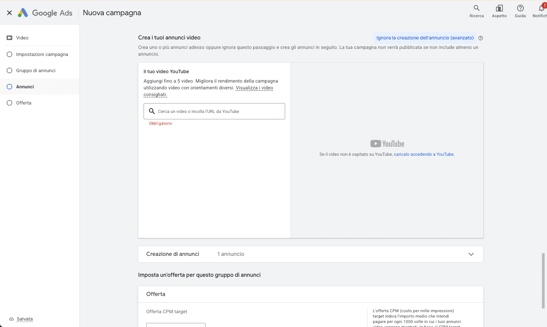Click the YouTube logo in preview pane

[387, 144]
